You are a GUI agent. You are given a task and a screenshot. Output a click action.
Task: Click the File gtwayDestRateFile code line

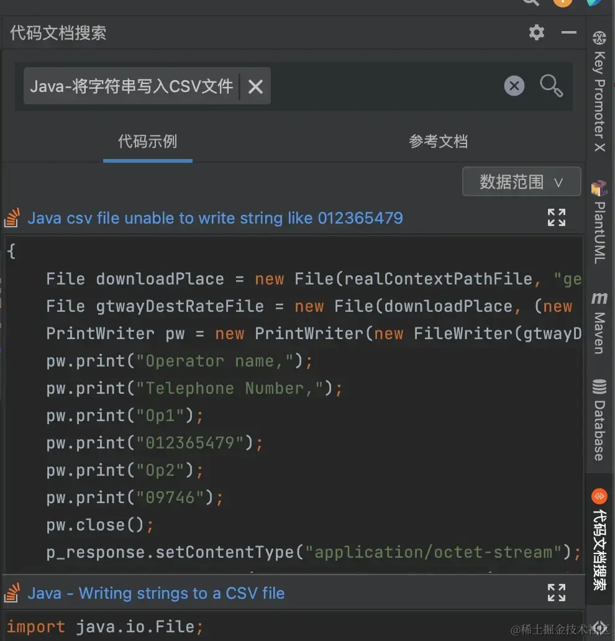pyautogui.click(x=309, y=306)
